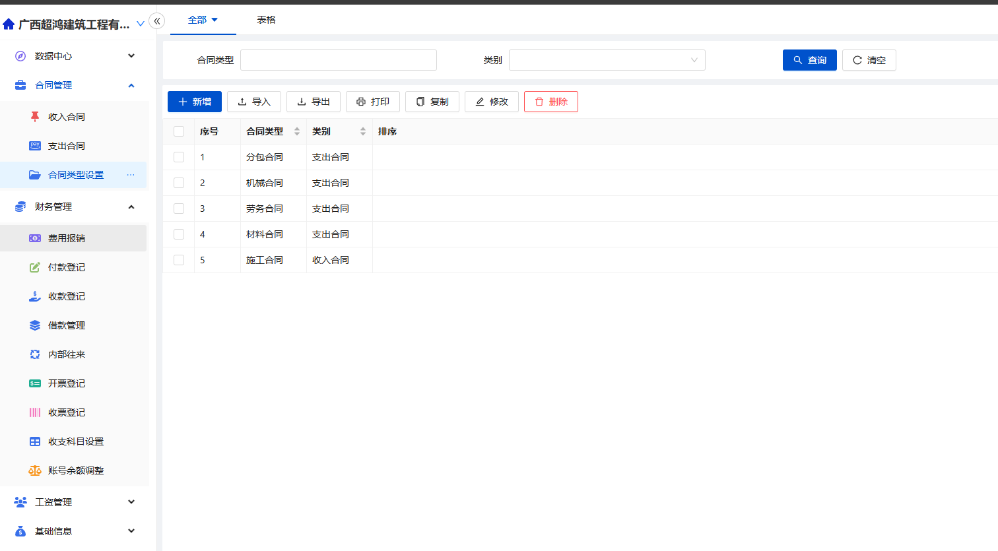Check the row for 分包合同
This screenshot has height=551, width=998.
(x=179, y=157)
